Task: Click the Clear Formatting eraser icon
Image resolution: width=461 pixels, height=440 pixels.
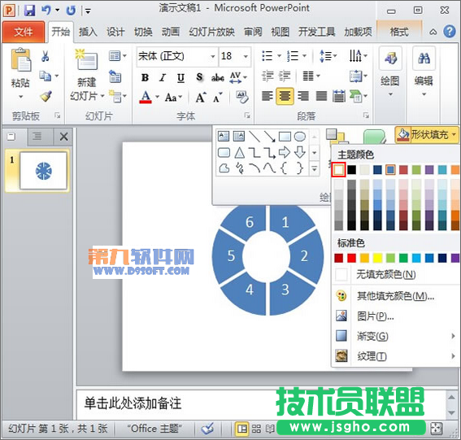Action: [x=242, y=97]
